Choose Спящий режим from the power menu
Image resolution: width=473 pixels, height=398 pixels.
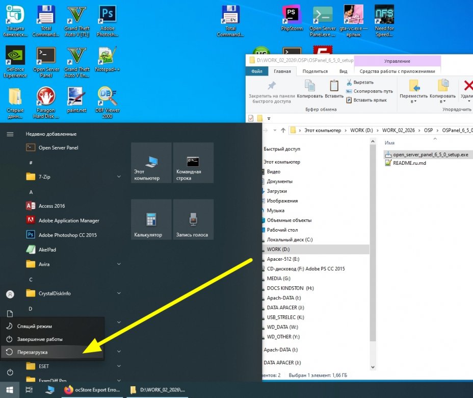52,326
